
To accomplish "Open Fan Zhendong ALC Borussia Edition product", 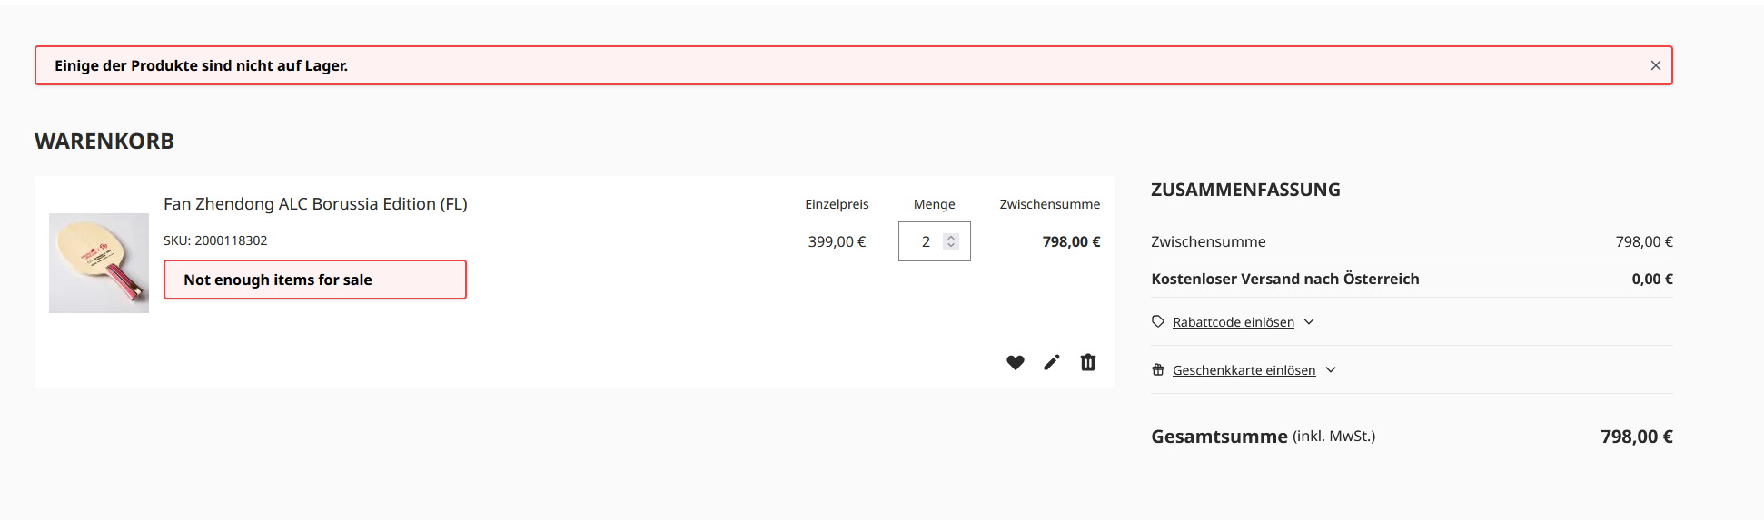I will click(x=315, y=204).
